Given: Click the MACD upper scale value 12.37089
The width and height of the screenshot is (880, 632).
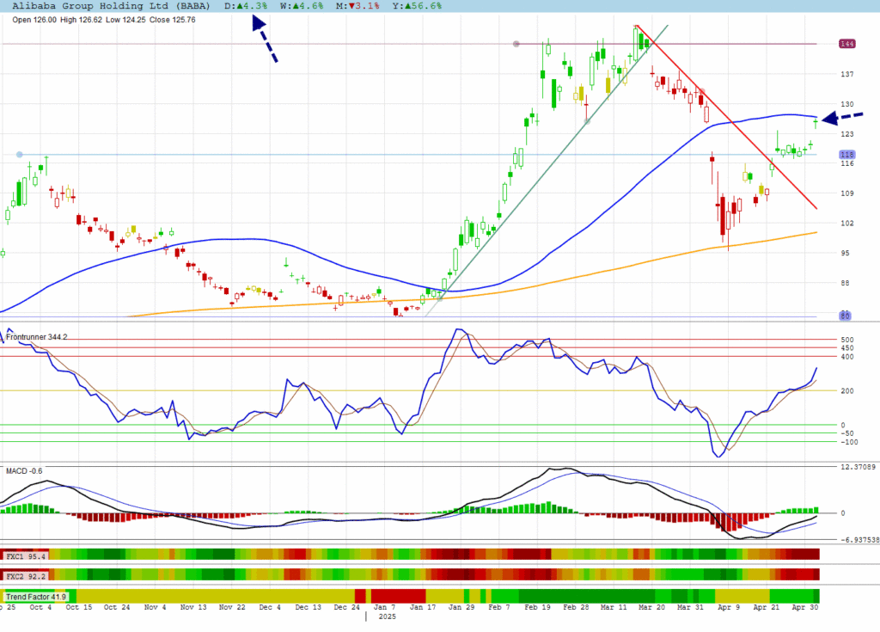Looking at the screenshot, I should [x=859, y=467].
